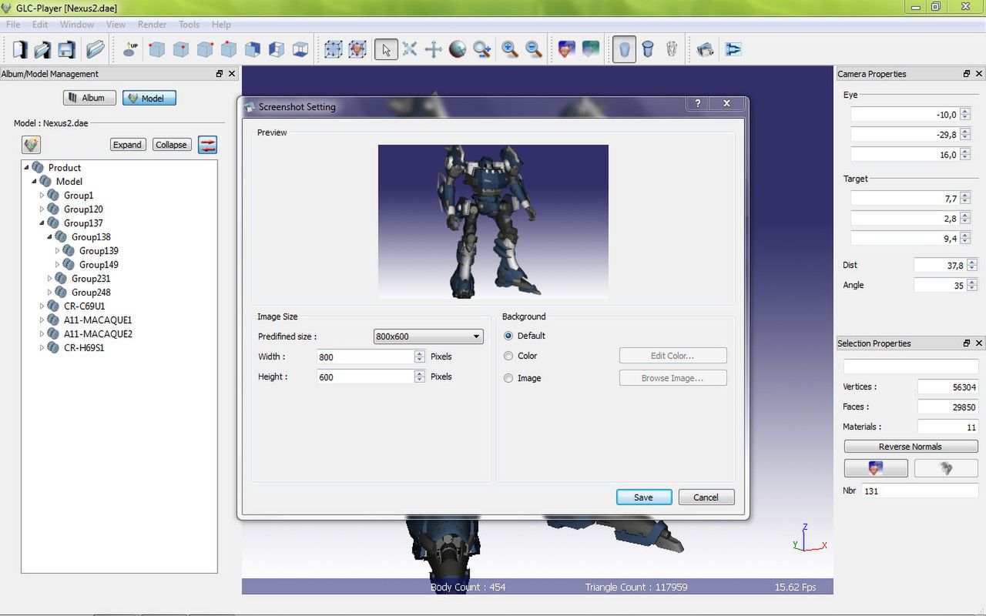Select the Color background radio button
986x616 pixels.
point(508,356)
